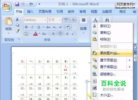The image size is (138, 100).
Task: Open the Change Case Aa menu
Action: click(x=45, y=34)
